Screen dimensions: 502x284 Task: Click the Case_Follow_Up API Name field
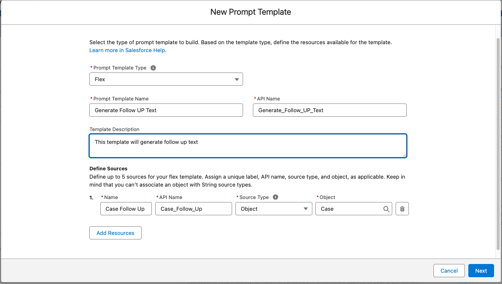pos(193,208)
